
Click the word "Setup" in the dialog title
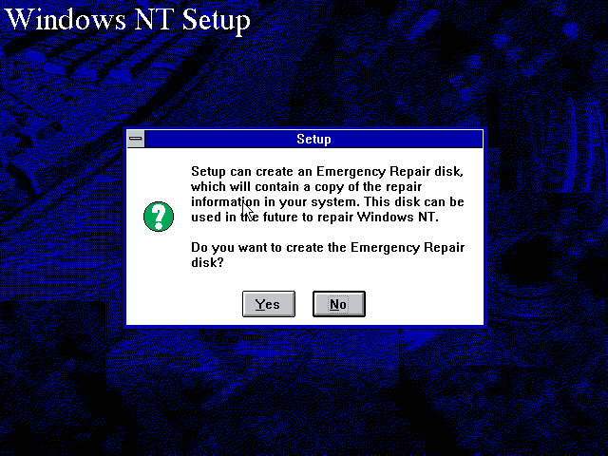coord(313,139)
